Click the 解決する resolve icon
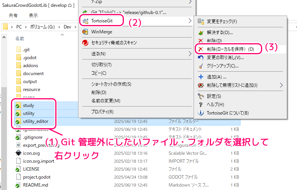 pos(201,33)
